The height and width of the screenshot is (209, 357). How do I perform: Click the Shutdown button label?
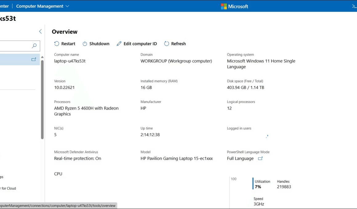tap(99, 44)
